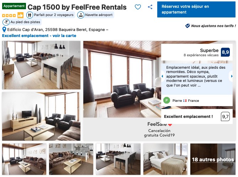This screenshot has width=238, height=177.
Task: Click the two-travellers icon
Action: [30, 15]
